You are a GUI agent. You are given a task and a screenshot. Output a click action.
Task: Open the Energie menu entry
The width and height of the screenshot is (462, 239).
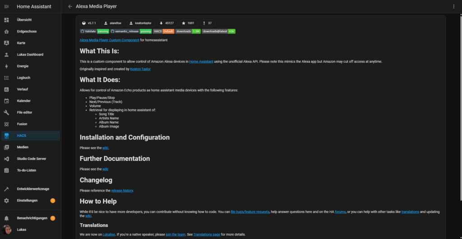pyautogui.click(x=31, y=66)
